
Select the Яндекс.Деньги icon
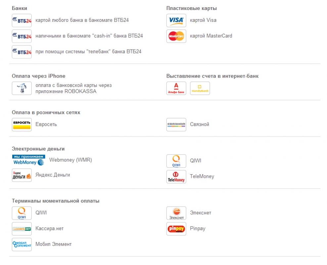click(x=22, y=175)
